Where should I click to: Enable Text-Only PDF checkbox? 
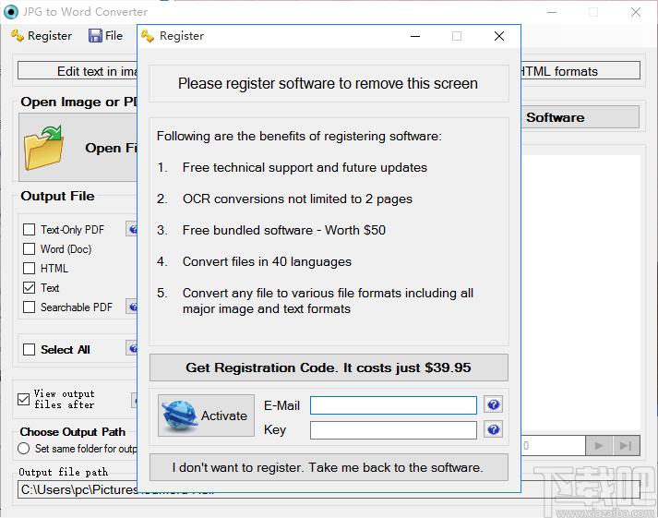click(29, 229)
